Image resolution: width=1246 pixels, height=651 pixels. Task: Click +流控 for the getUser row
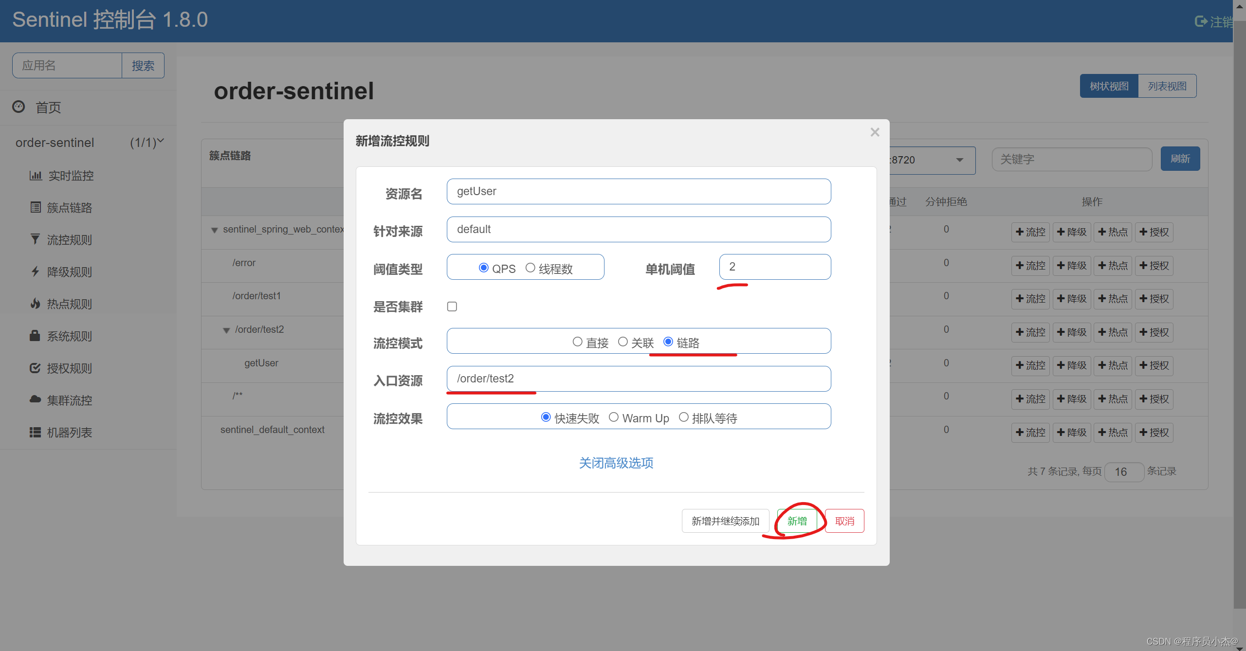tap(1030, 365)
